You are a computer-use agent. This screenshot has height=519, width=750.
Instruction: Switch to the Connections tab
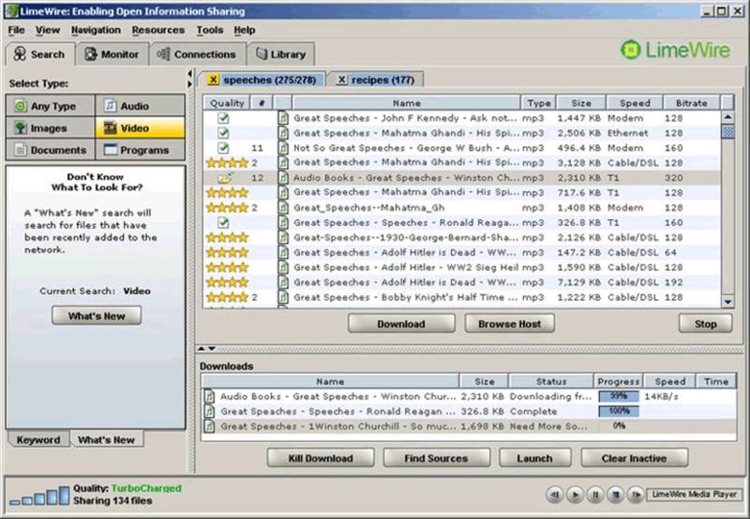[x=197, y=55]
